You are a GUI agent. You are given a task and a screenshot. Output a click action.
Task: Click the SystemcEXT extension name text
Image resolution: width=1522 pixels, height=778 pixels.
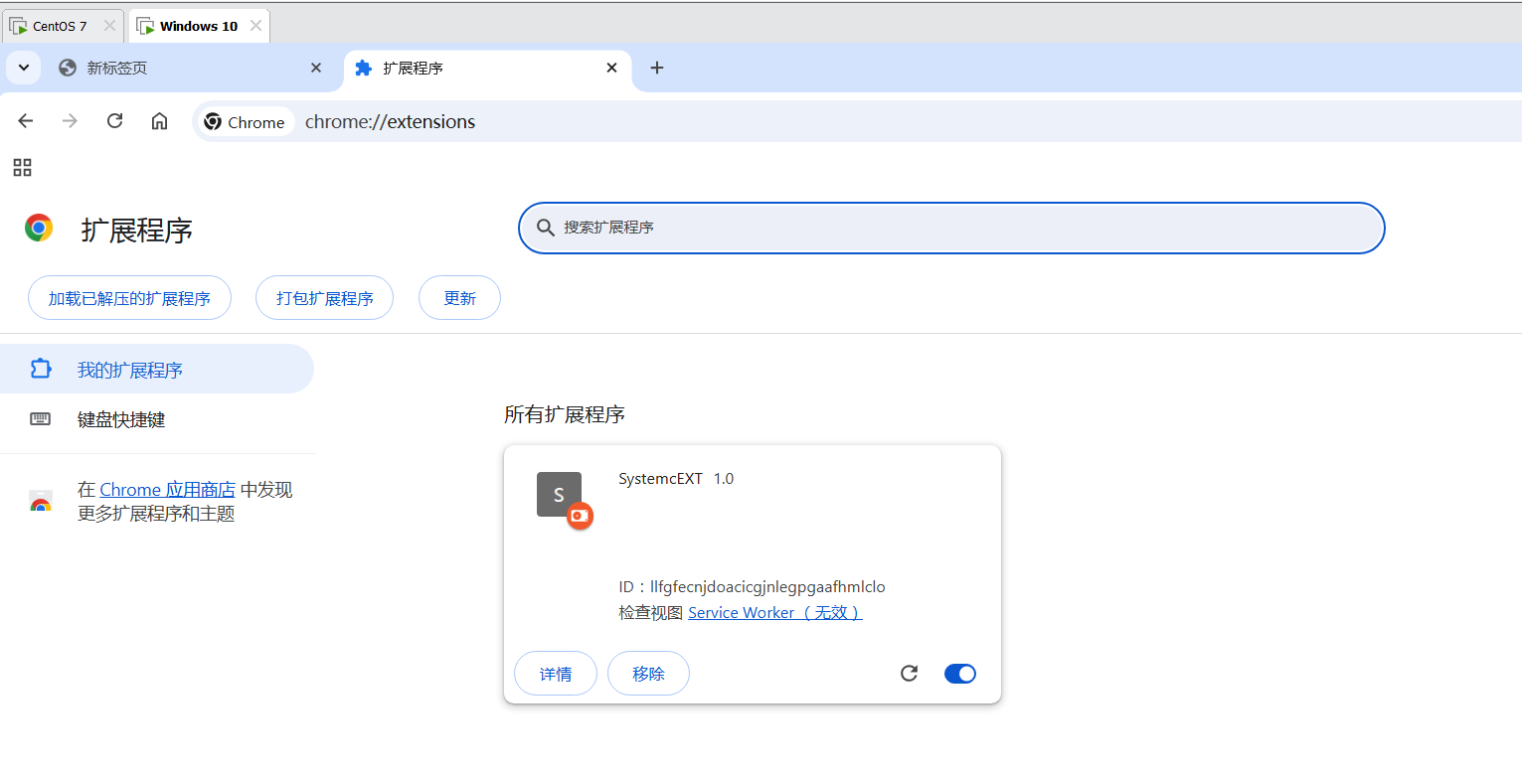point(660,479)
